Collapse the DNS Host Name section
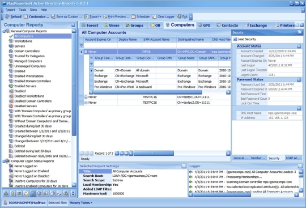This screenshot has width=306, height=208. coord(299,108)
